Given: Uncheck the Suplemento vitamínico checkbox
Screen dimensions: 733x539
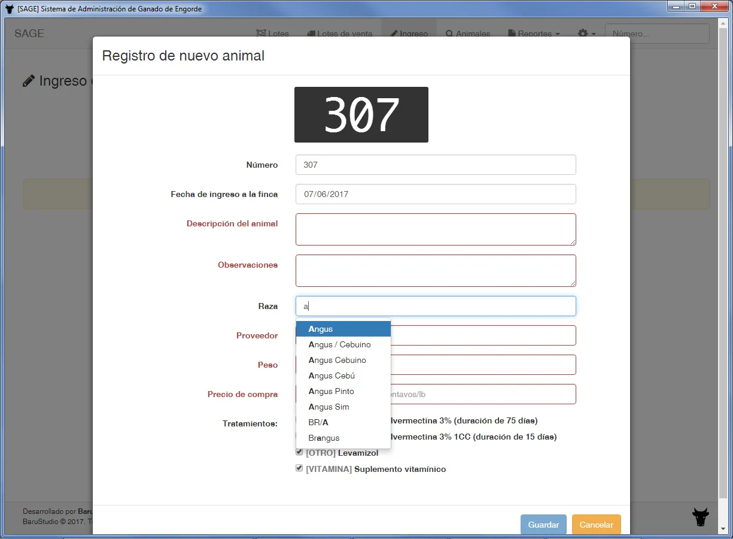Looking at the screenshot, I should [299, 468].
